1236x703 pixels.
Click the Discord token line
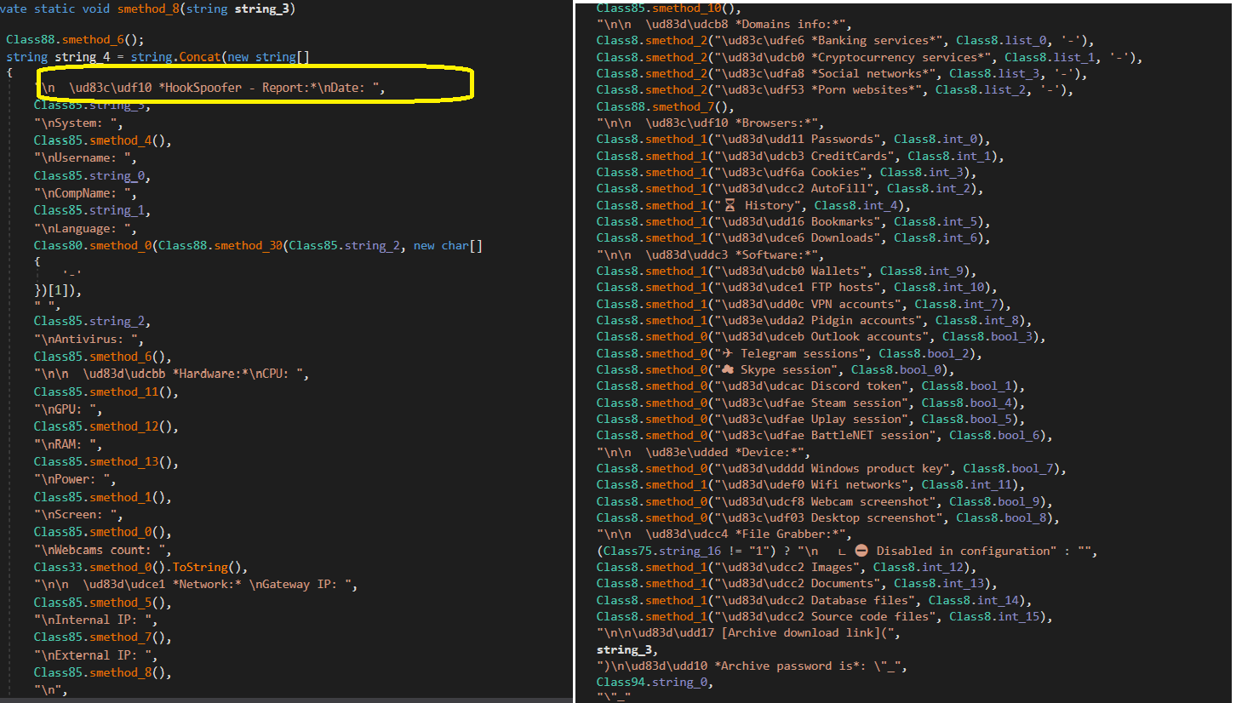point(811,386)
